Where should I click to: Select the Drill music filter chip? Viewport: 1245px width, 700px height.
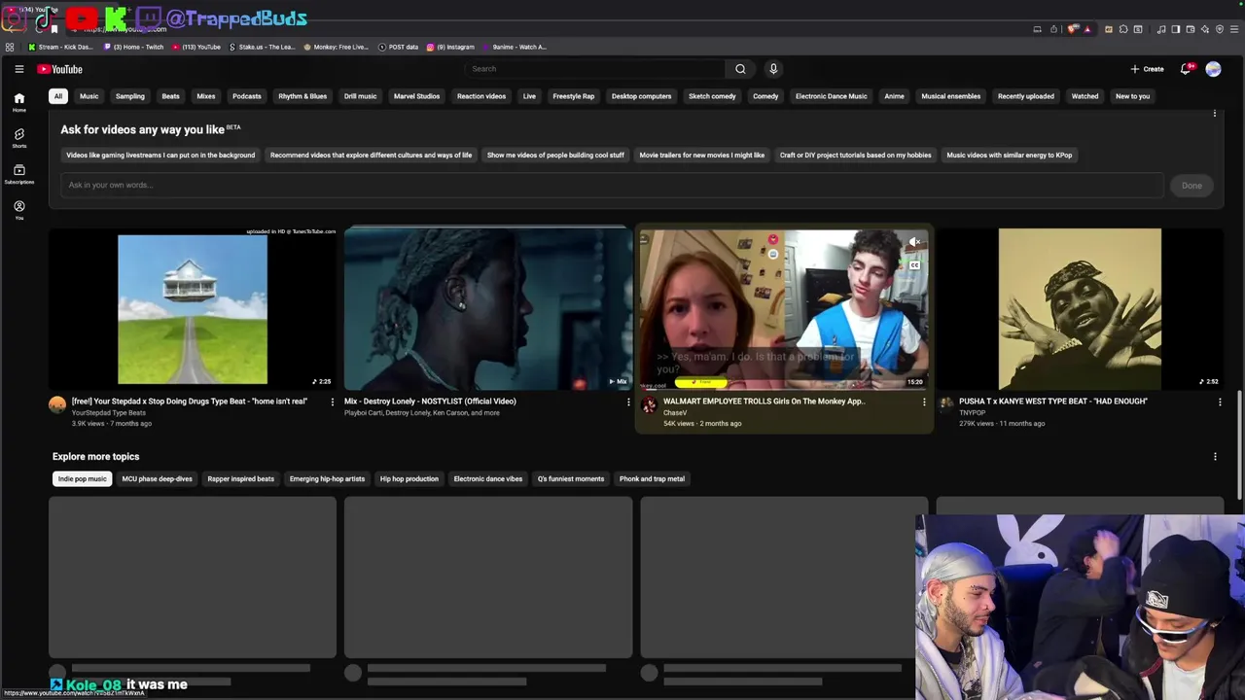point(360,96)
